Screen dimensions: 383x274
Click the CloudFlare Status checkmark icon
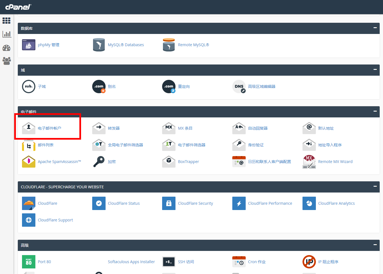click(99, 203)
